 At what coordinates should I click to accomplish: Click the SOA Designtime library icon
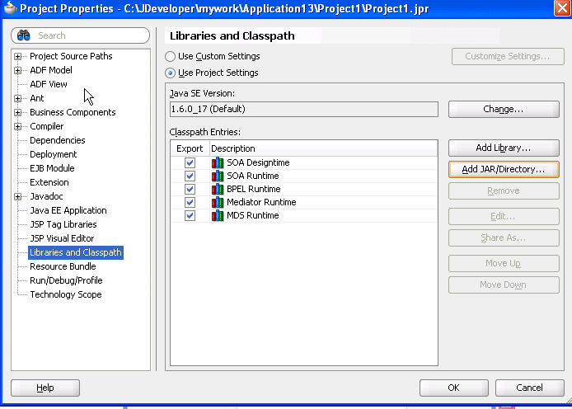[x=218, y=162]
